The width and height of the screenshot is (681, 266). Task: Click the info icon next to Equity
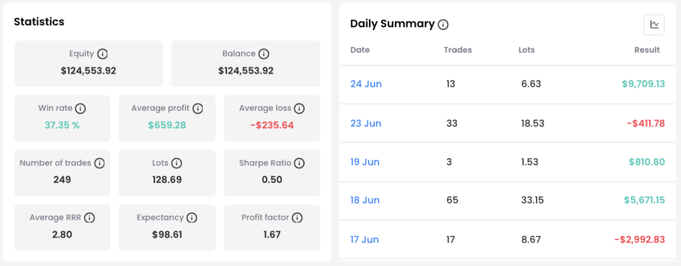coord(102,54)
